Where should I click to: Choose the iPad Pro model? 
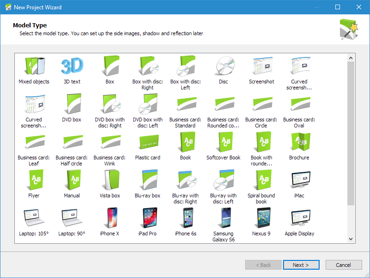tap(148, 222)
